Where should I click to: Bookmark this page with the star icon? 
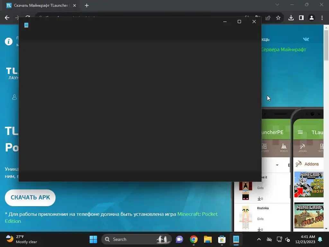tap(278, 18)
